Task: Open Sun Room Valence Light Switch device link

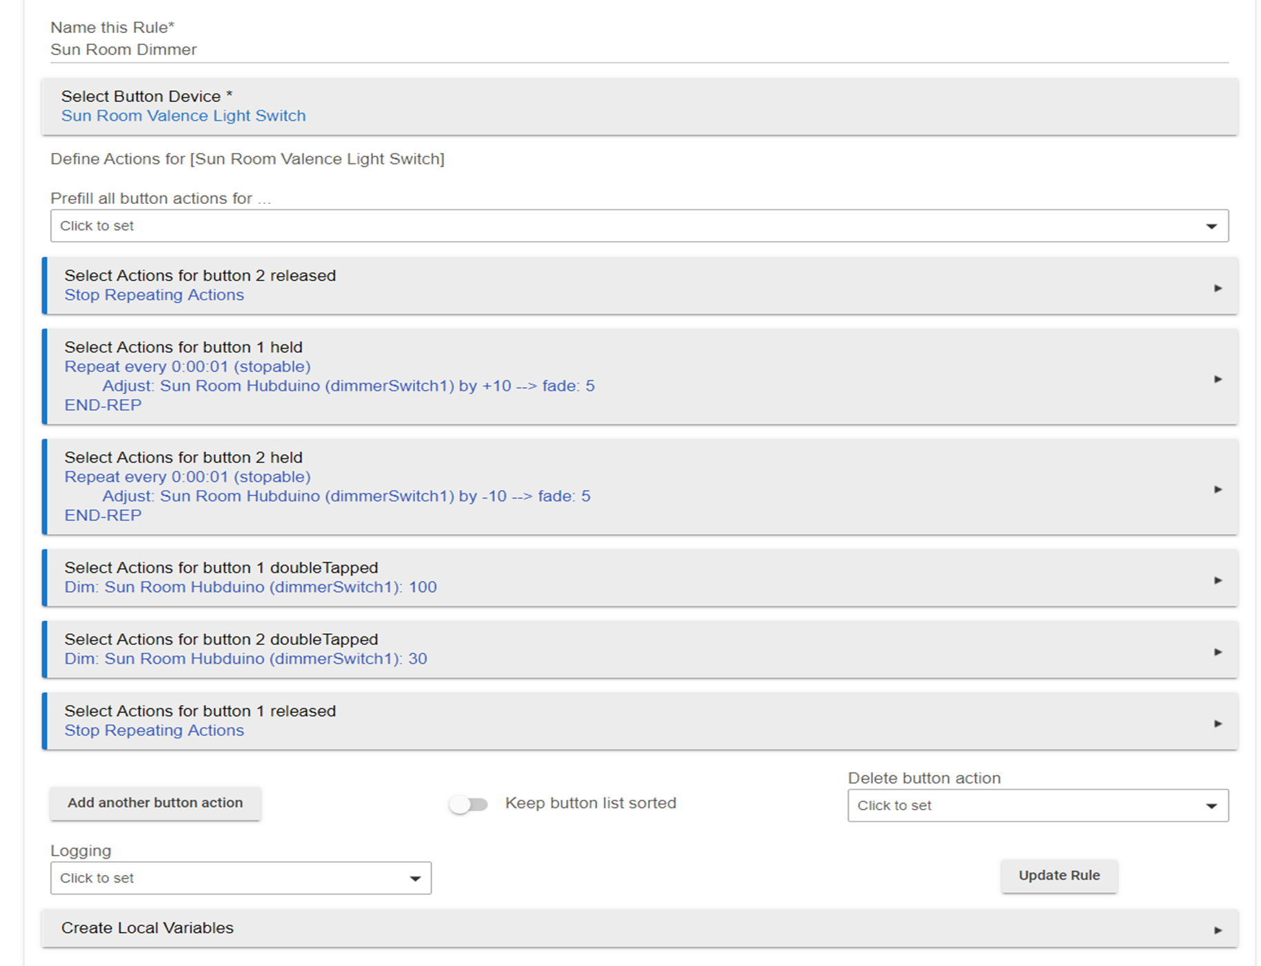Action: click(x=183, y=116)
